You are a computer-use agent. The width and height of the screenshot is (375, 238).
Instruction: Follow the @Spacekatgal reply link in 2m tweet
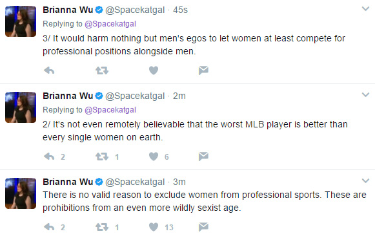(x=110, y=110)
